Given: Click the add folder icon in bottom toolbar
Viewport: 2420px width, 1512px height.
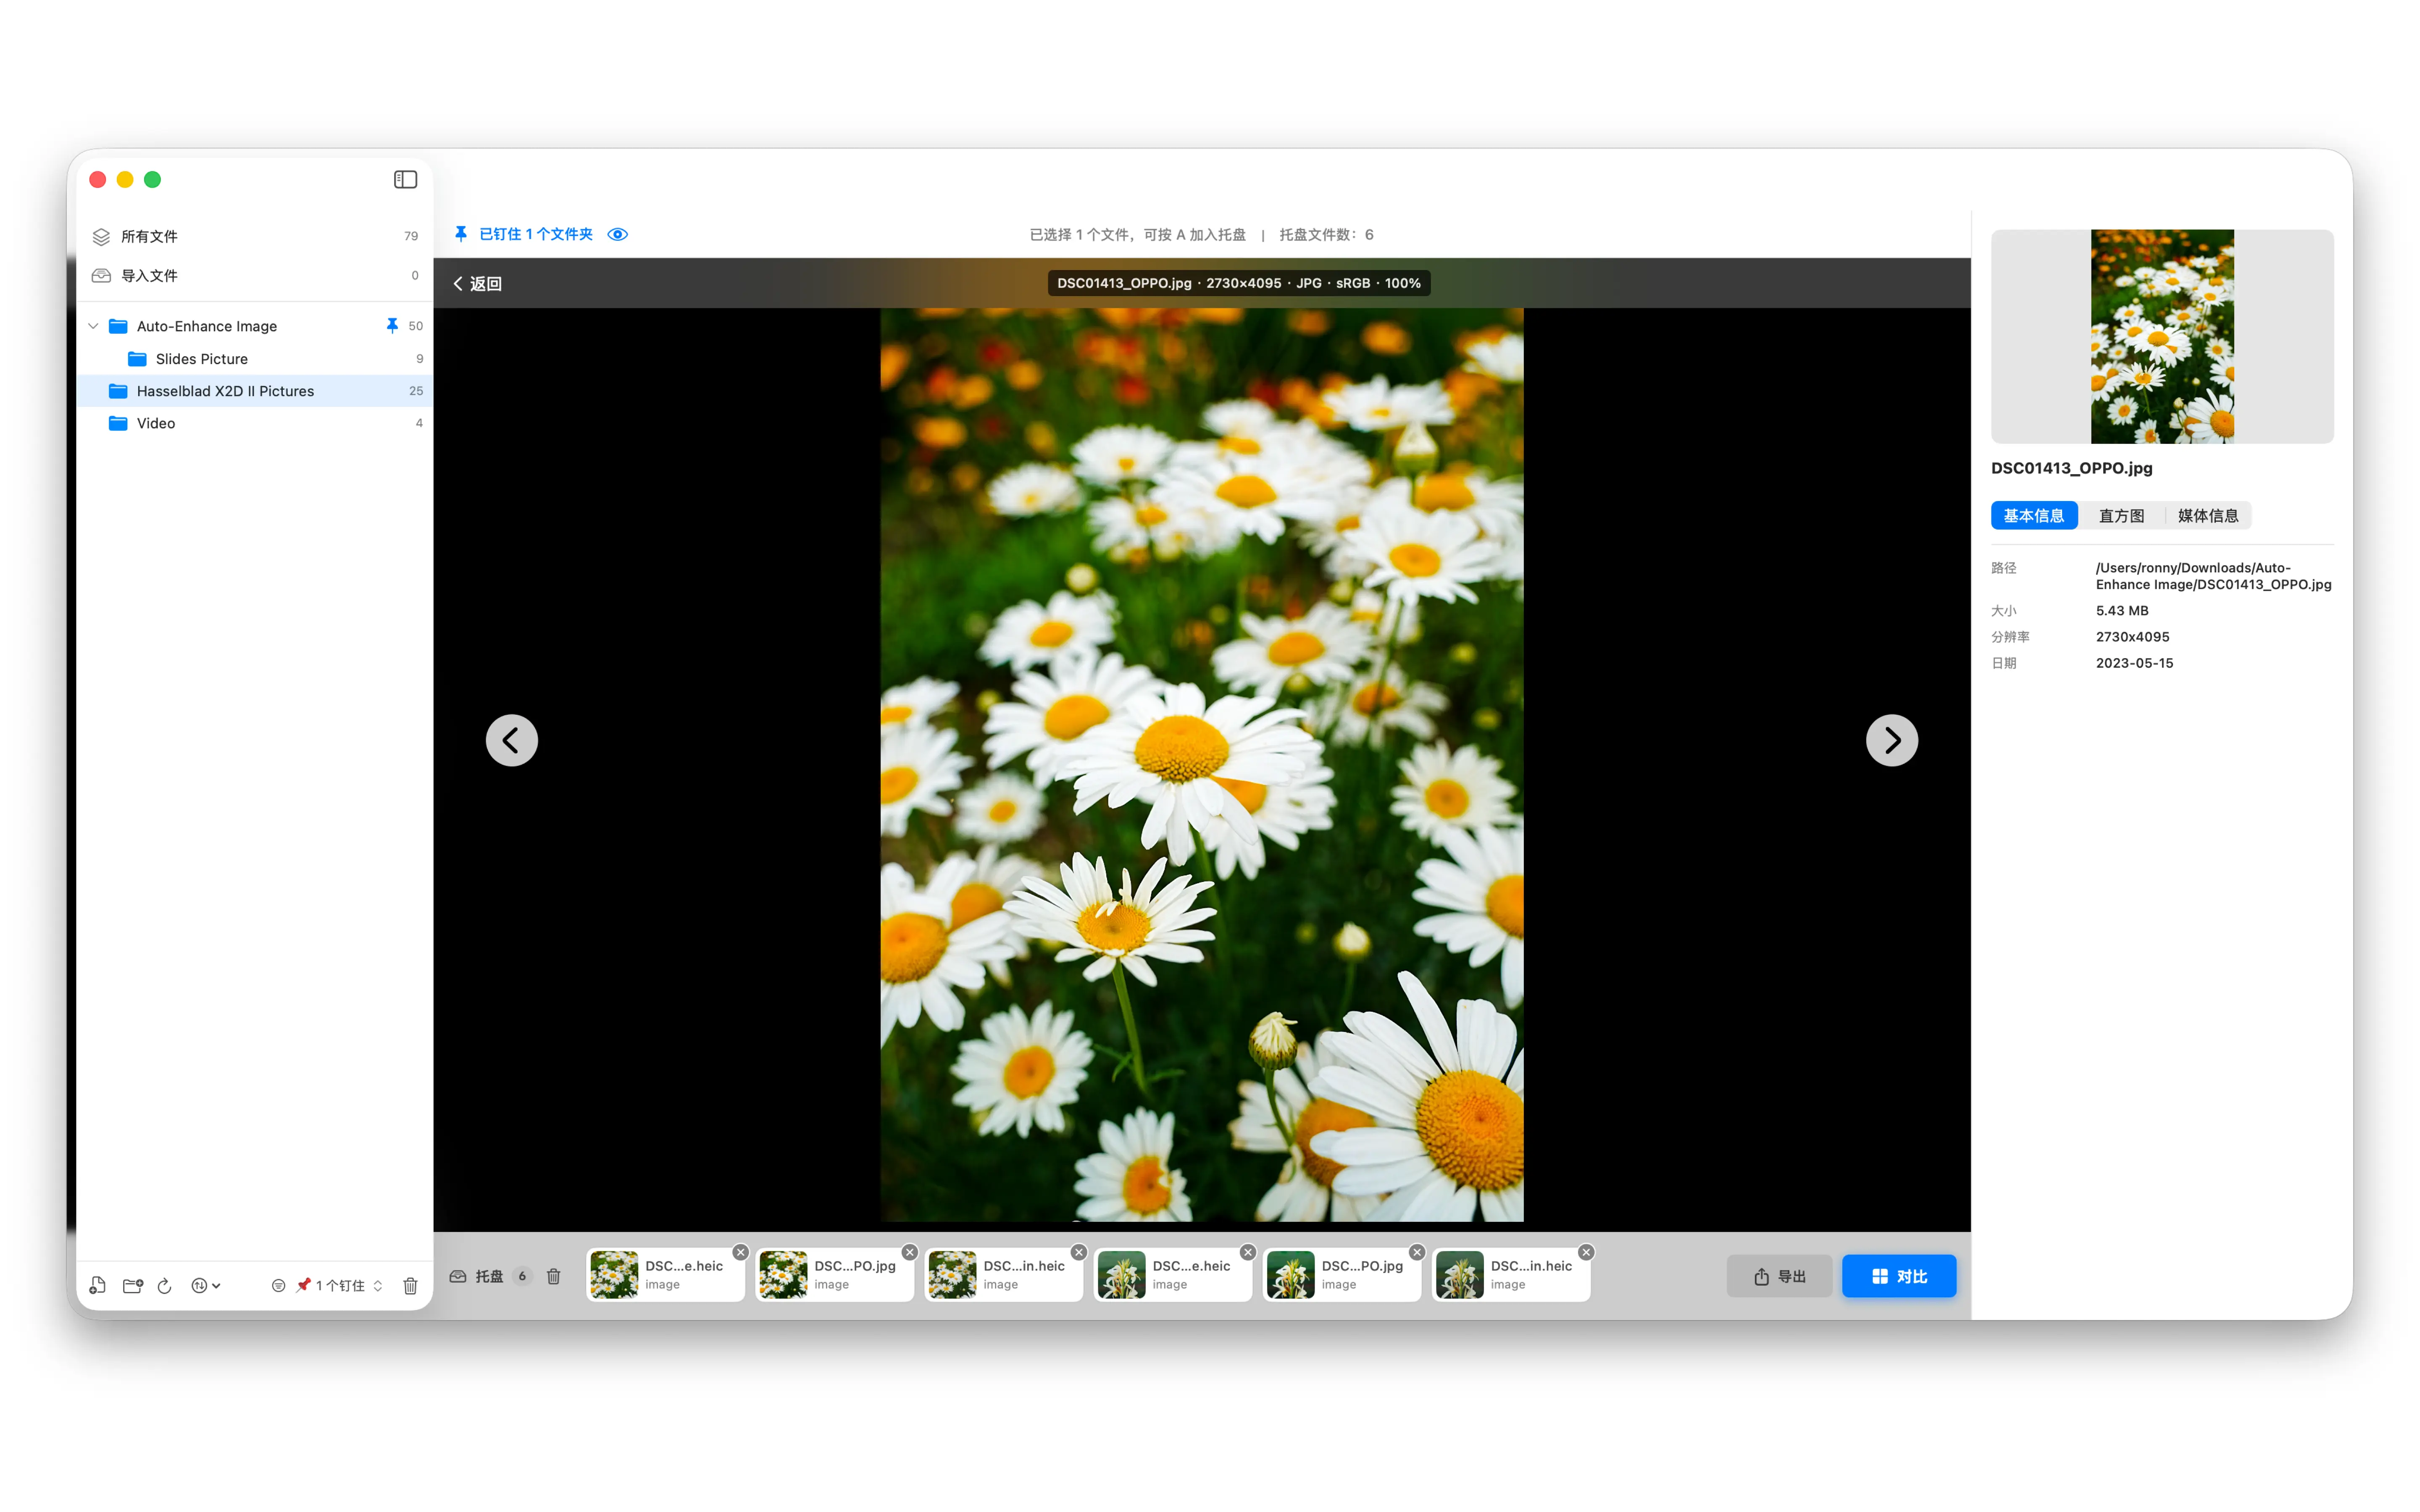Looking at the screenshot, I should point(133,1285).
